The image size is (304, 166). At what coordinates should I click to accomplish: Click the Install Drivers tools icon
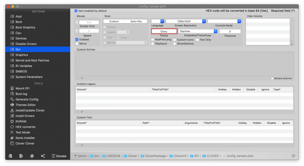(12, 116)
